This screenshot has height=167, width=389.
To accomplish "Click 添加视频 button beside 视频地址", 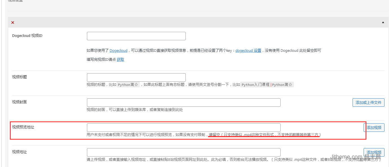I will tap(374, 152).
